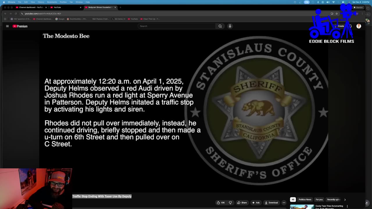
Task: Open options for Cocky Teen video
Action: 347,206
